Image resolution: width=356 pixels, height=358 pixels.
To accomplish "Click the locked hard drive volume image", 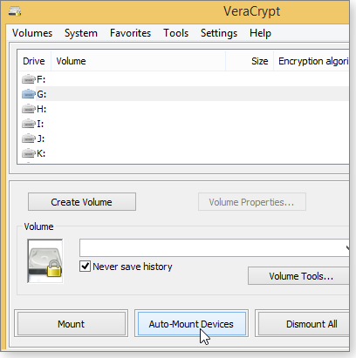I will [x=45, y=261].
